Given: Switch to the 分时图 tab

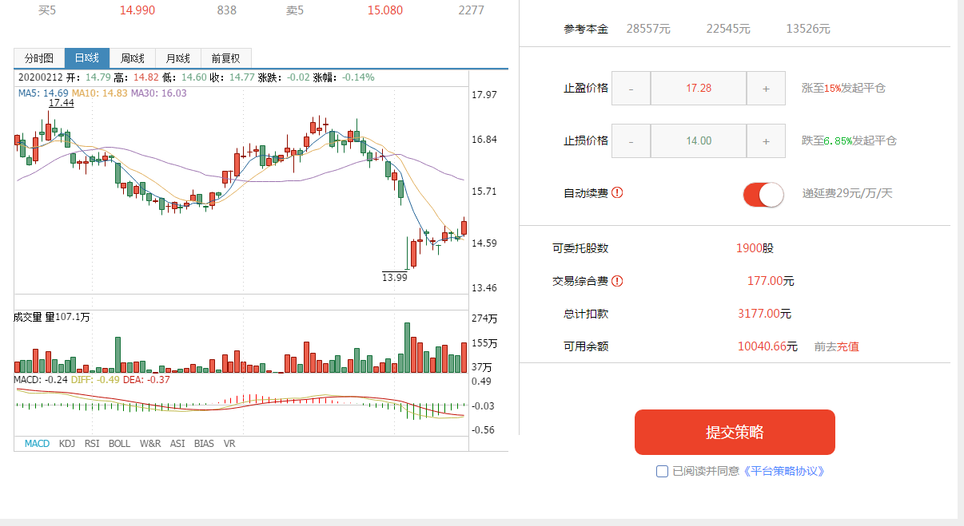Looking at the screenshot, I should (x=39, y=58).
